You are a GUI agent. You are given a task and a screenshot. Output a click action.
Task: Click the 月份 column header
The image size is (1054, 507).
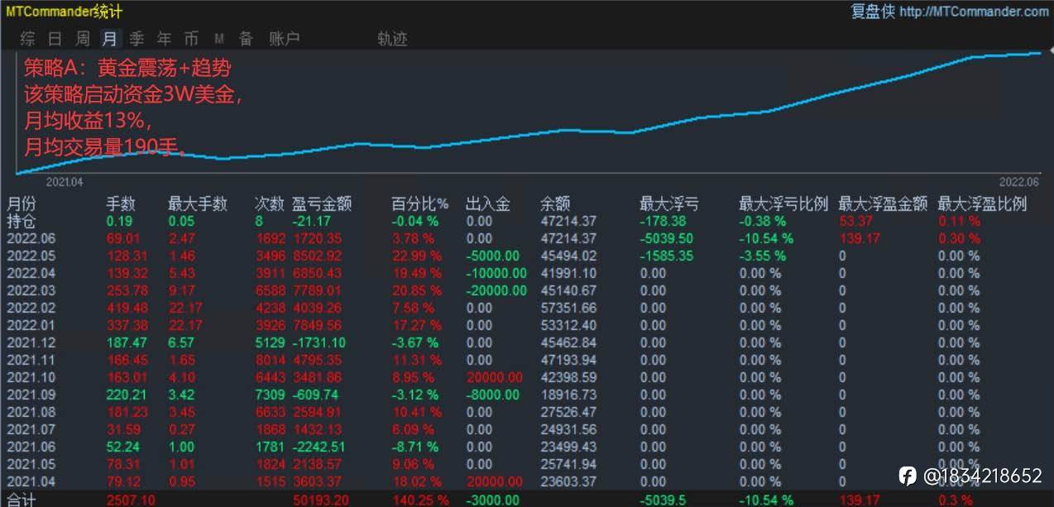(22, 203)
